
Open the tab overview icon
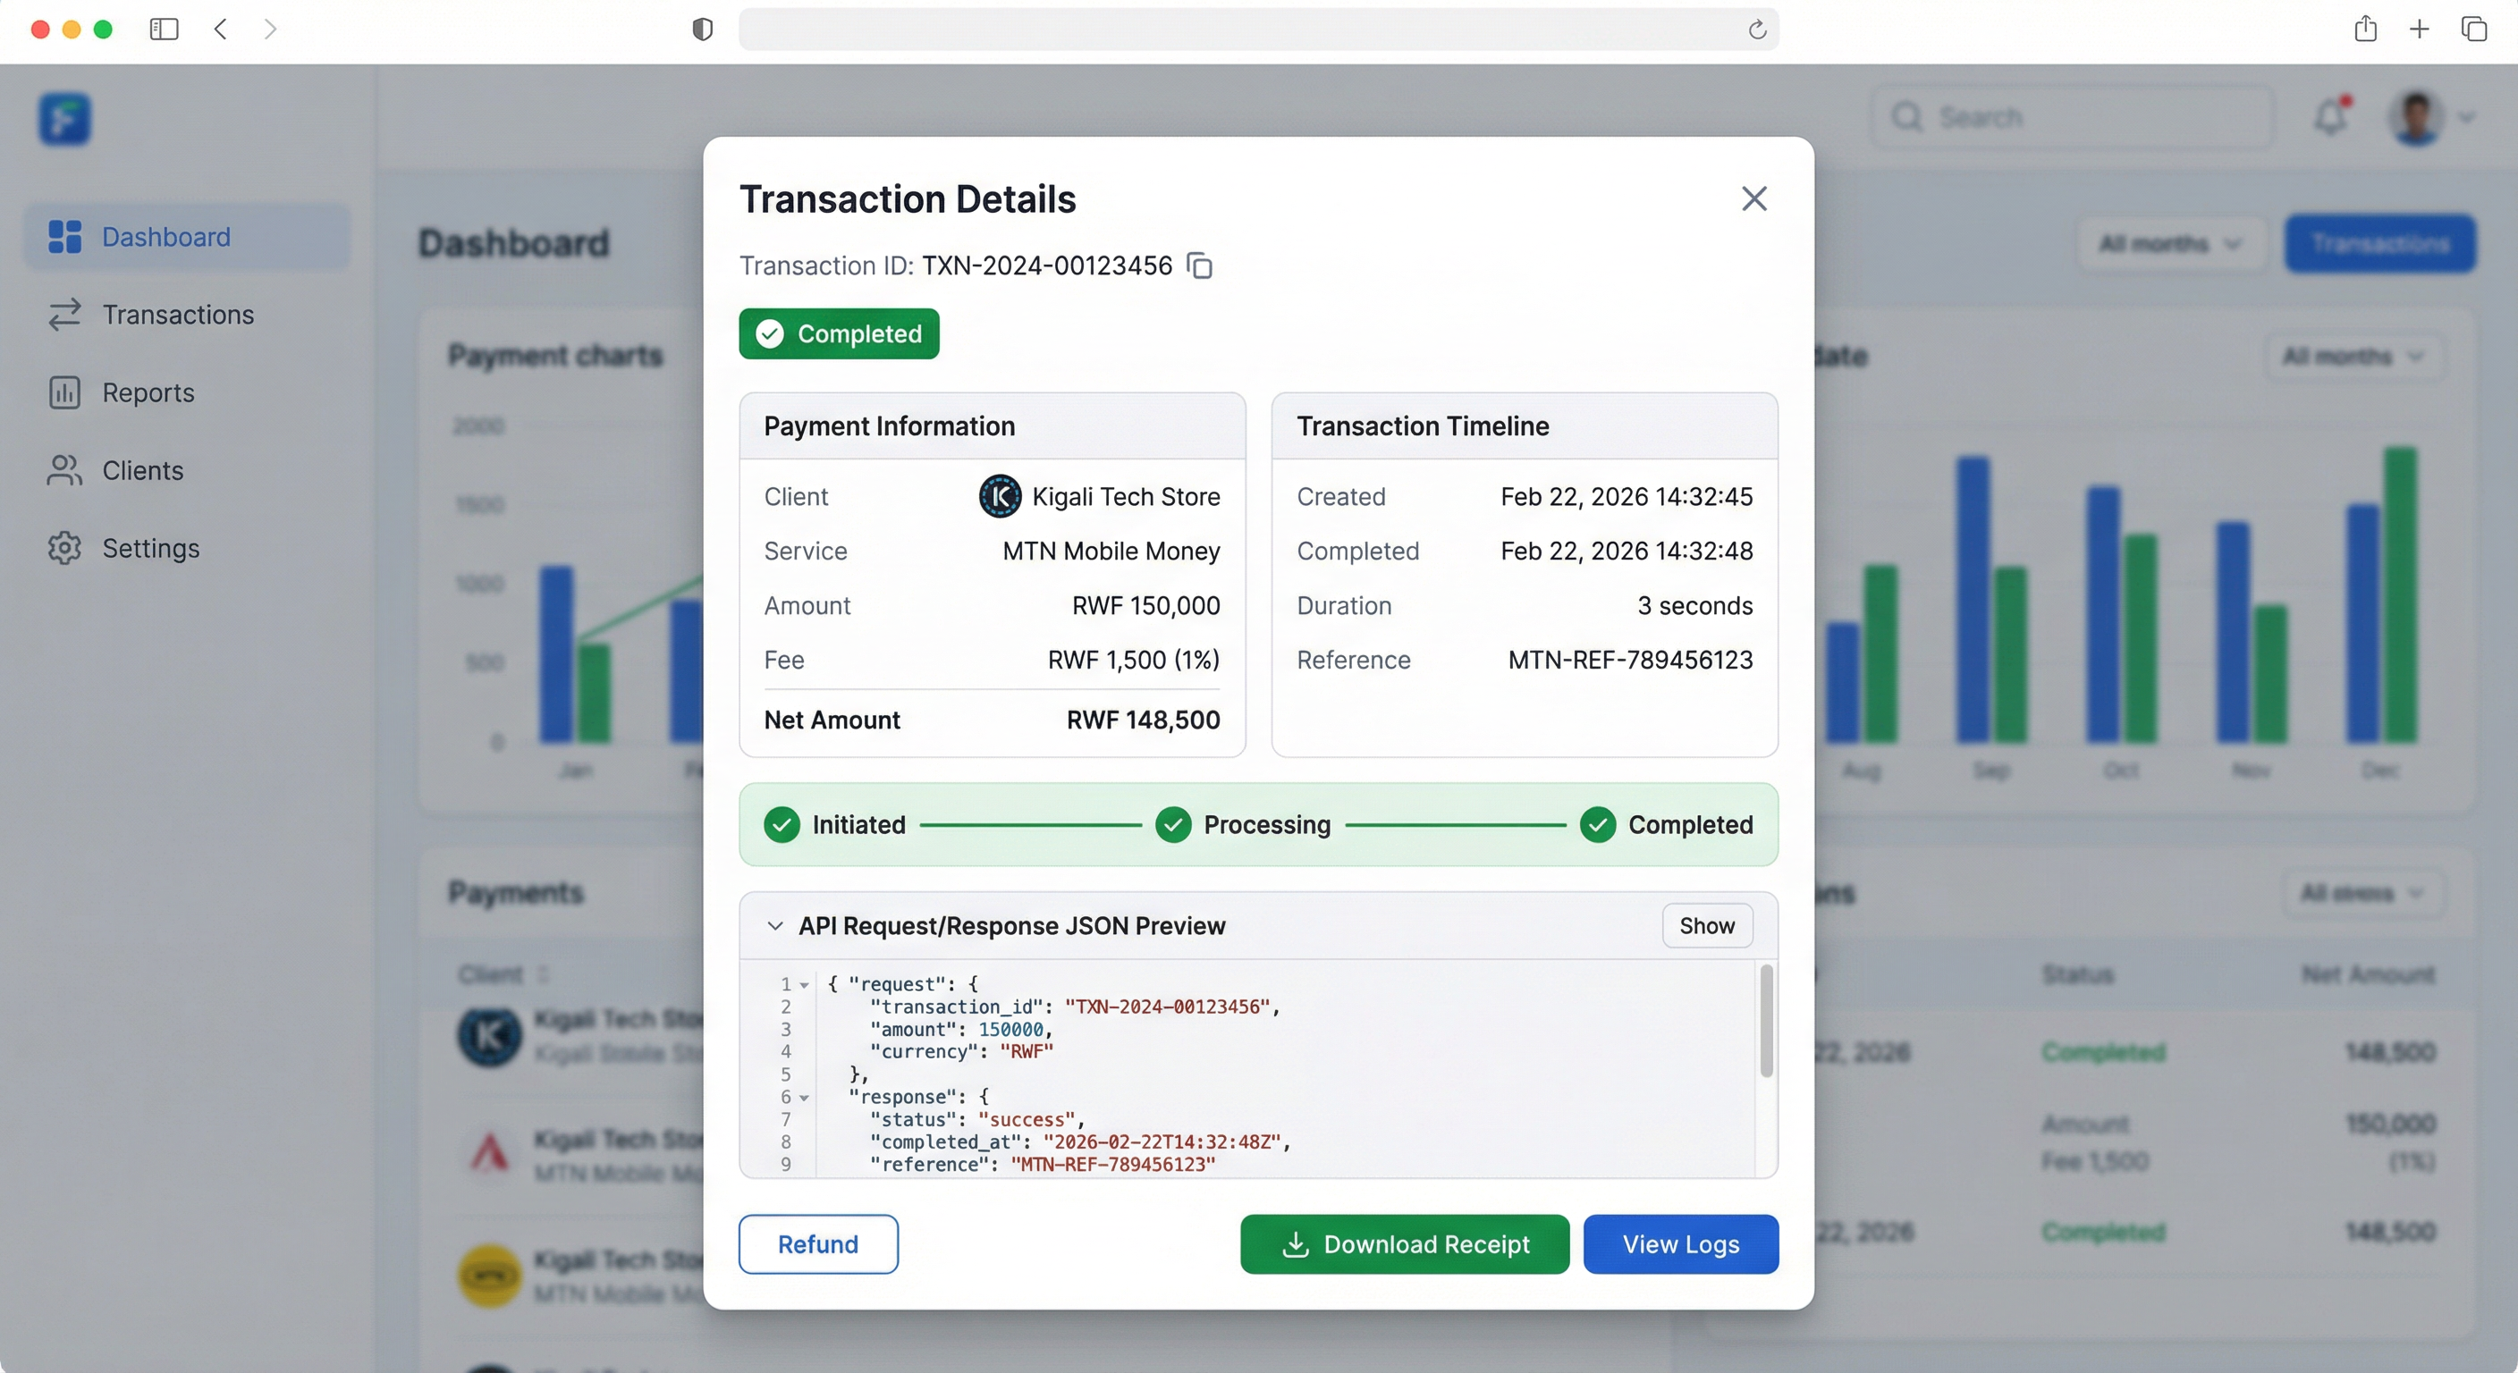point(2474,29)
